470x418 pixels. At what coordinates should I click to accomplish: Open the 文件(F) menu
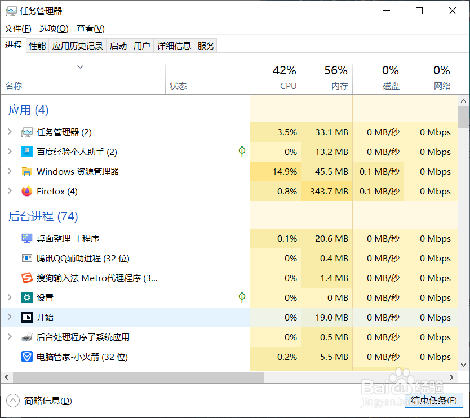(17, 29)
